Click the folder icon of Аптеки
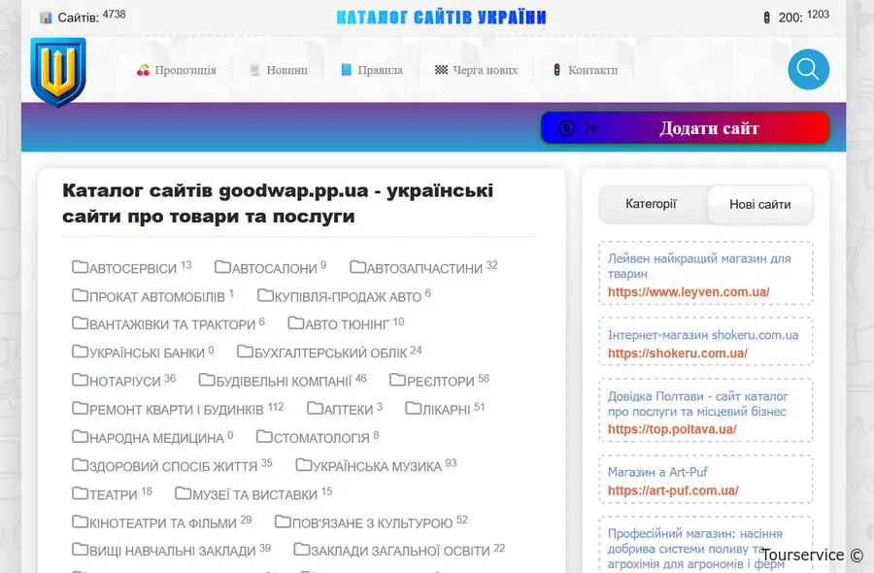This screenshot has width=874, height=573. 315,409
